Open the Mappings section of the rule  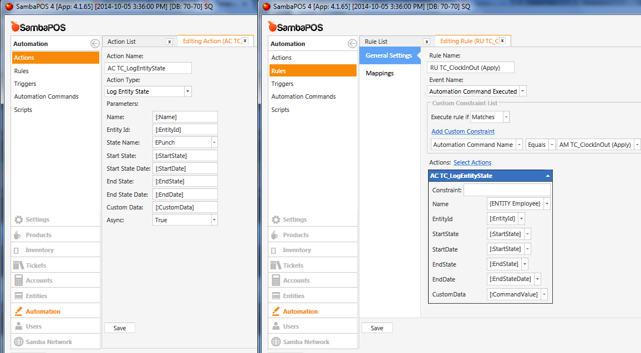(x=380, y=73)
